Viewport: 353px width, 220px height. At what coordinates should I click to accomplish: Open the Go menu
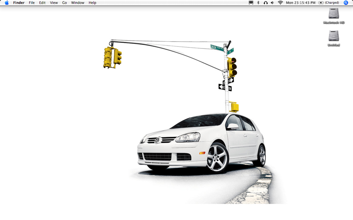coord(64,3)
